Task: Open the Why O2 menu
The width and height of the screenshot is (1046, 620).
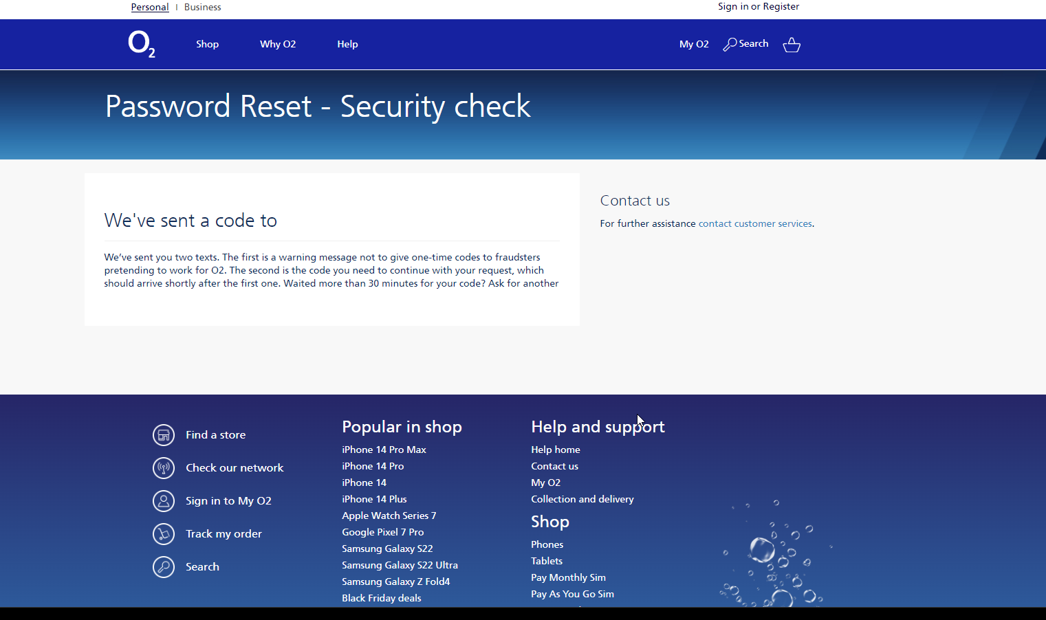Action: [278, 43]
